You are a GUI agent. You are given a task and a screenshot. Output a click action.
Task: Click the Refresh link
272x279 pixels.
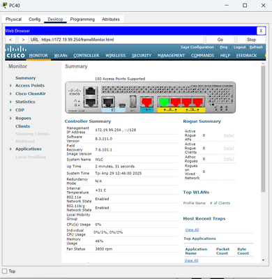click(x=256, y=47)
